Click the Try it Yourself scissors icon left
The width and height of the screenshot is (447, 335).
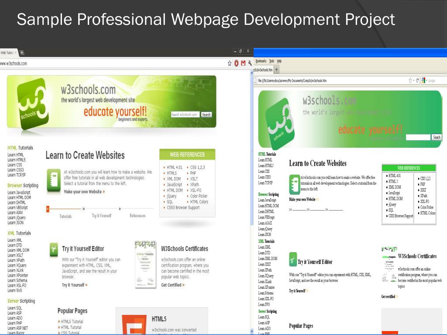click(x=54, y=250)
